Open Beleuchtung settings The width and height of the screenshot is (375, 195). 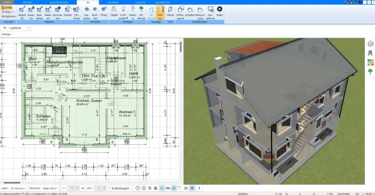coord(200,13)
